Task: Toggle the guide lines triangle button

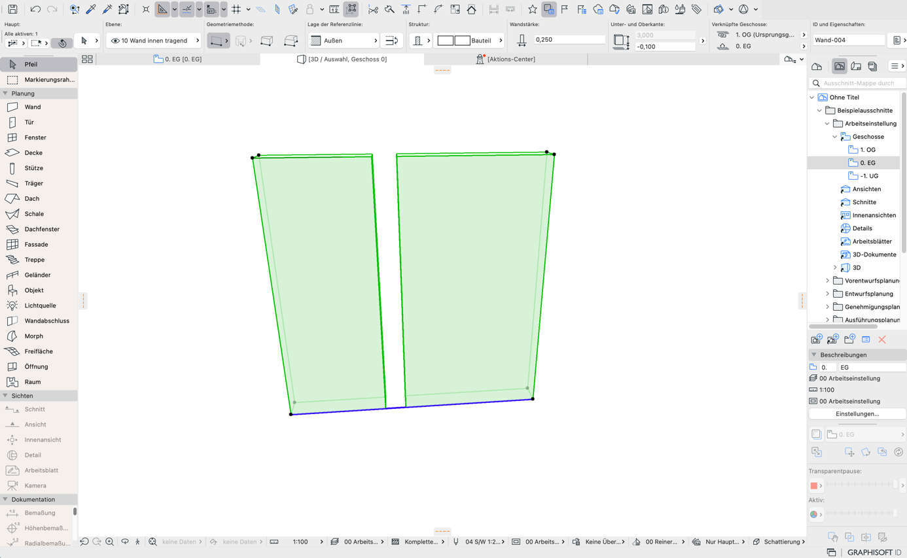Action: point(162,9)
